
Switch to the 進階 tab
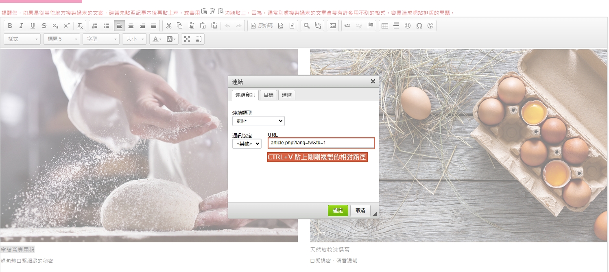(287, 95)
